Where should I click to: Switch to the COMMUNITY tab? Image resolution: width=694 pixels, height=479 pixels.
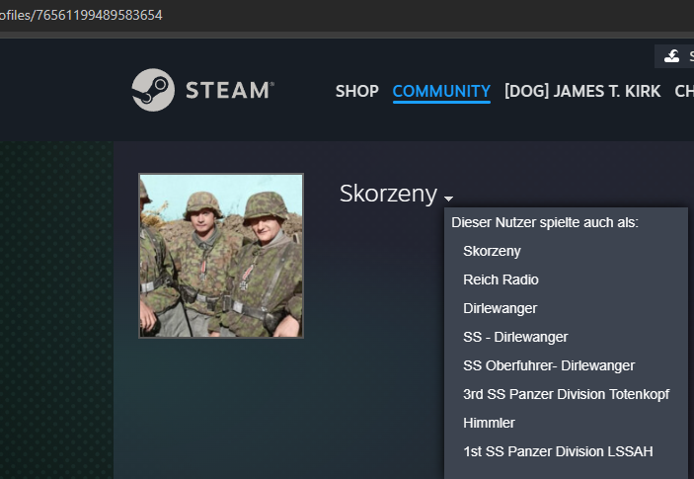(x=441, y=91)
